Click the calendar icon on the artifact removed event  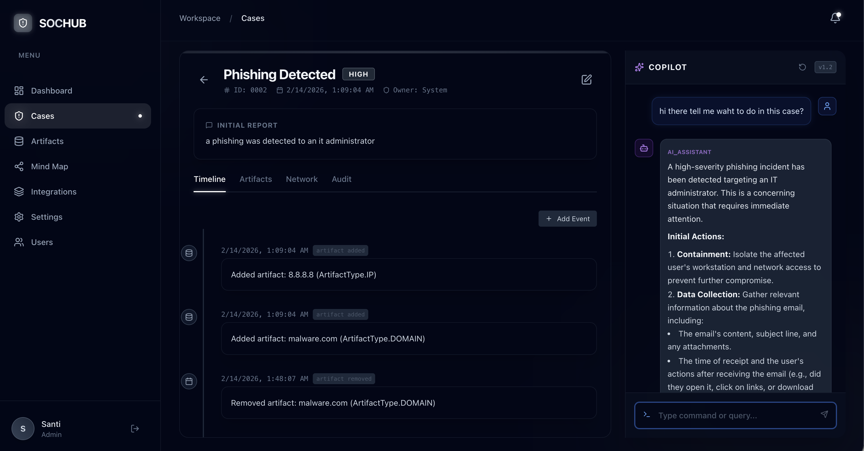[189, 381]
